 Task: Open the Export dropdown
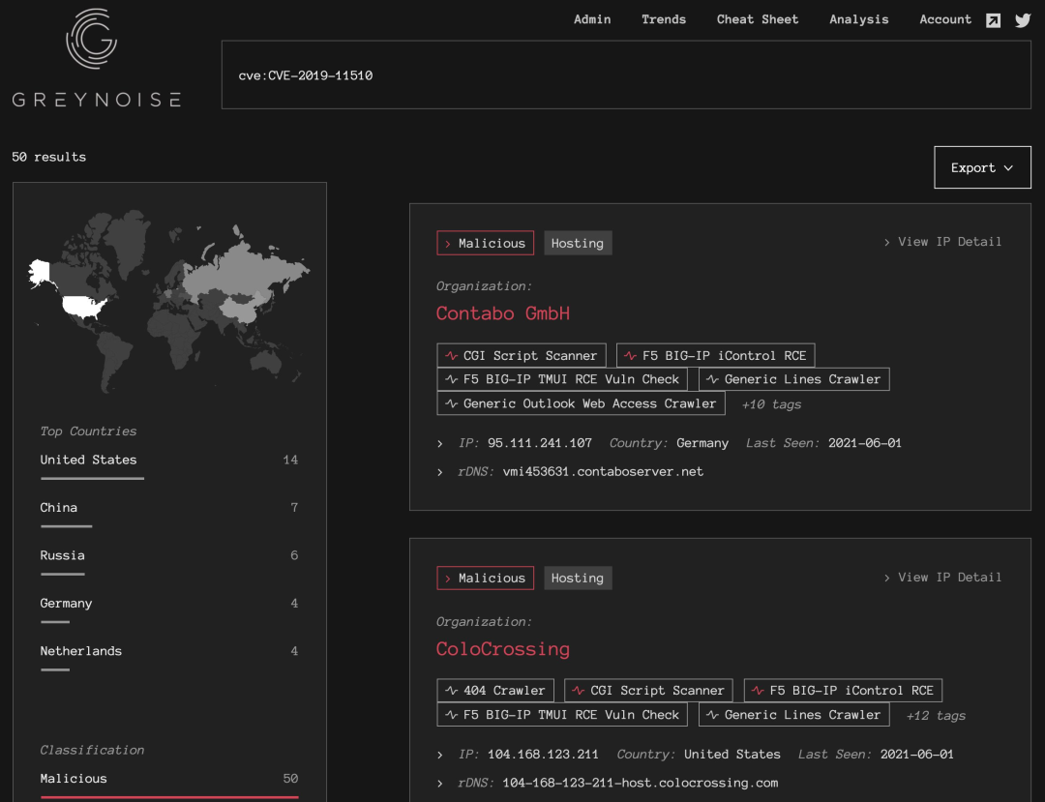pos(982,167)
